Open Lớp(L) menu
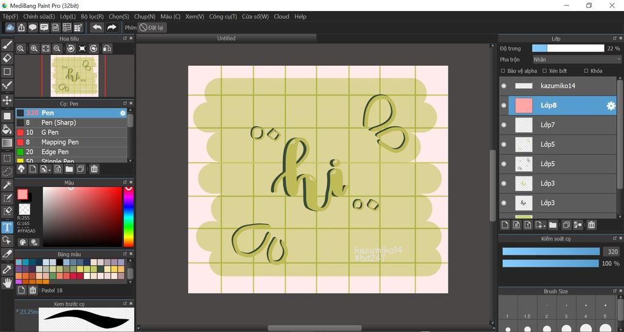This screenshot has height=332, width=624. [x=68, y=16]
